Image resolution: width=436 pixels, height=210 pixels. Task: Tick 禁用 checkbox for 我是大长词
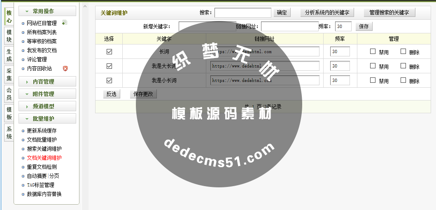[x=373, y=66]
